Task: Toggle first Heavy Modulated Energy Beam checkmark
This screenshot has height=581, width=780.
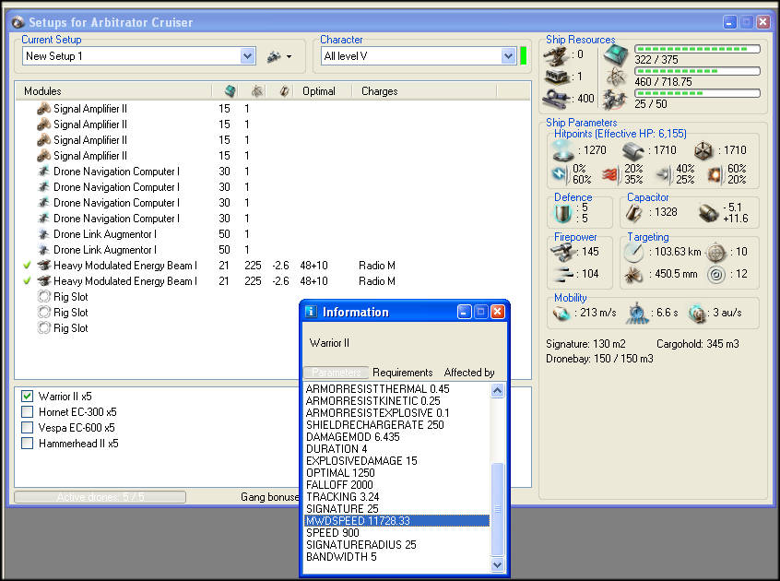Action: pos(28,266)
